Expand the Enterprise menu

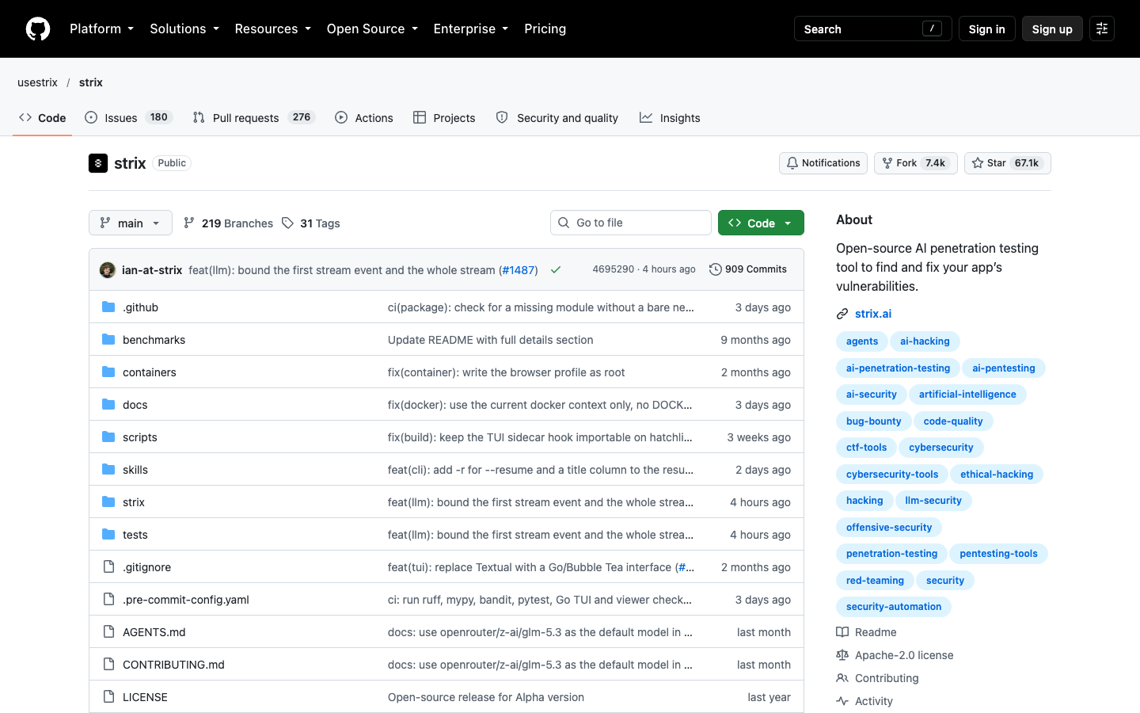tap(471, 29)
